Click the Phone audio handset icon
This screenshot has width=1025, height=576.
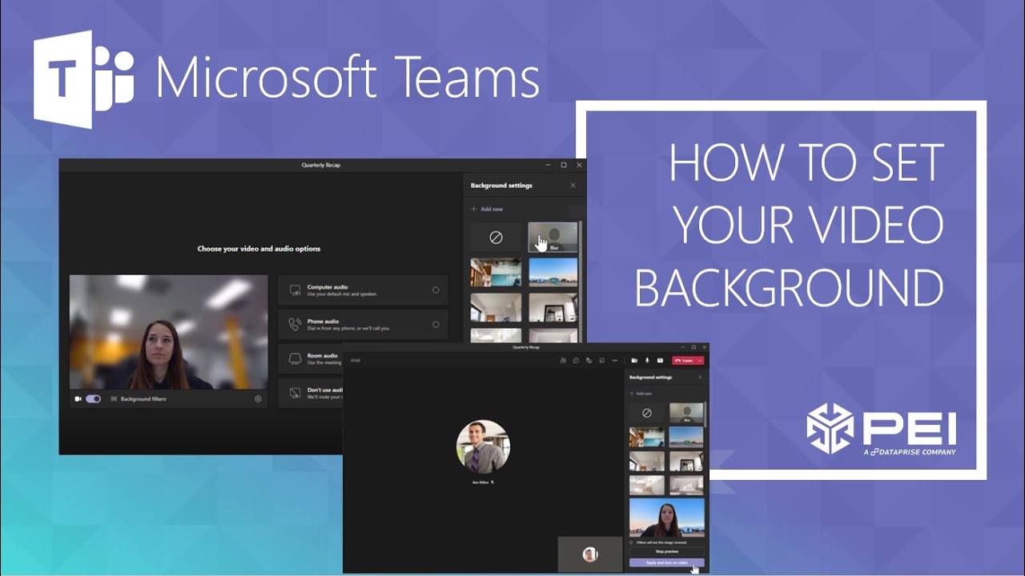coord(295,325)
